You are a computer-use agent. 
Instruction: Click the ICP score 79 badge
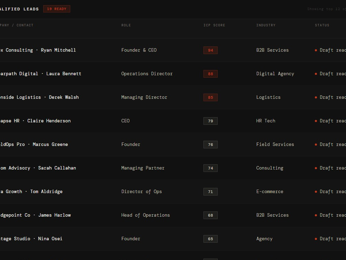[210, 121]
